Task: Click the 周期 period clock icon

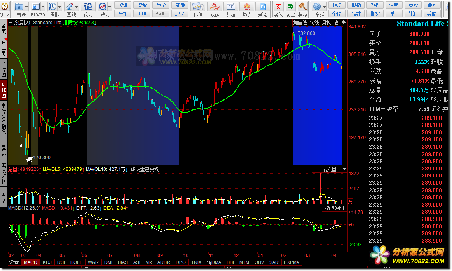Action: [x=52, y=6]
